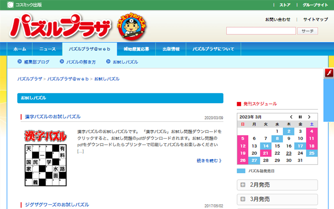
Task: Open the 出版情報 tab
Action: 171,49
